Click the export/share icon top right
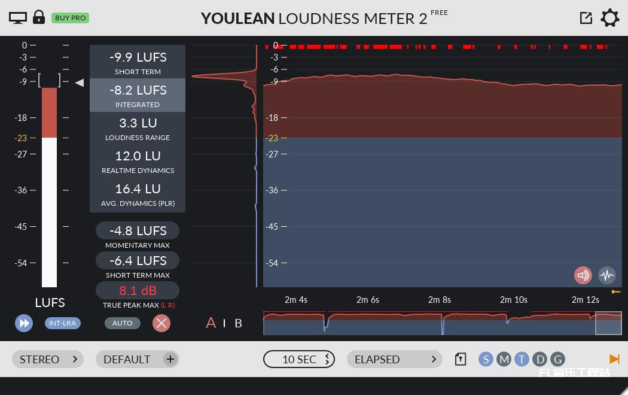628x395 pixels. [x=586, y=17]
